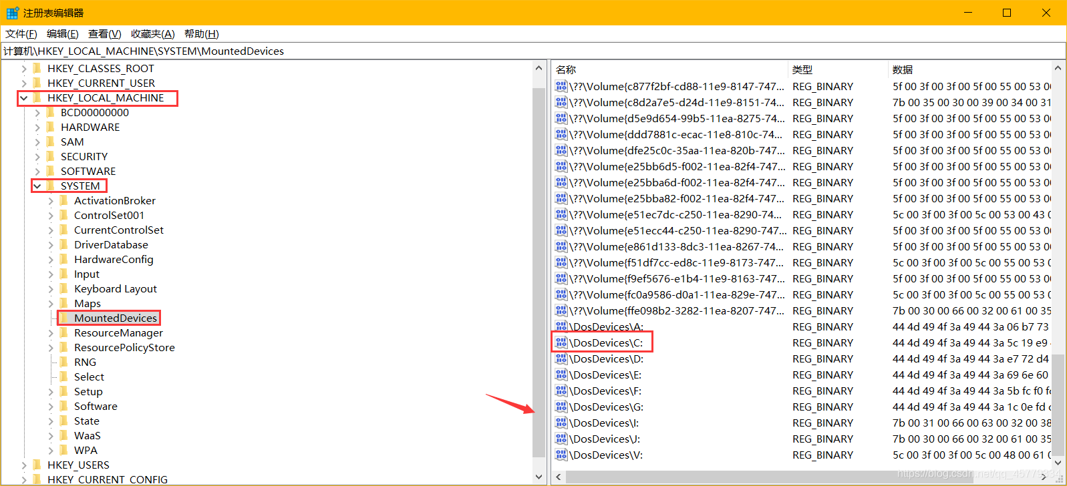Click binary value icon for \DosDevices\E:

[x=561, y=375]
